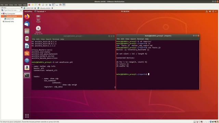Click the restart guest toolbar icon

(x=39, y=5)
